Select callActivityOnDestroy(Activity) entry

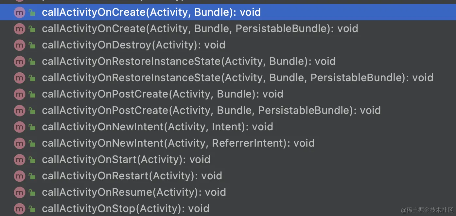(133, 45)
